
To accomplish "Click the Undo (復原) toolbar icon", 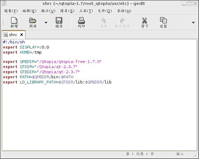I will 104,23.
